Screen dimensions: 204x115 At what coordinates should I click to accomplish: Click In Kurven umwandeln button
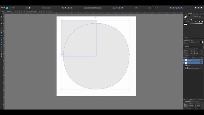click(x=32, y=11)
